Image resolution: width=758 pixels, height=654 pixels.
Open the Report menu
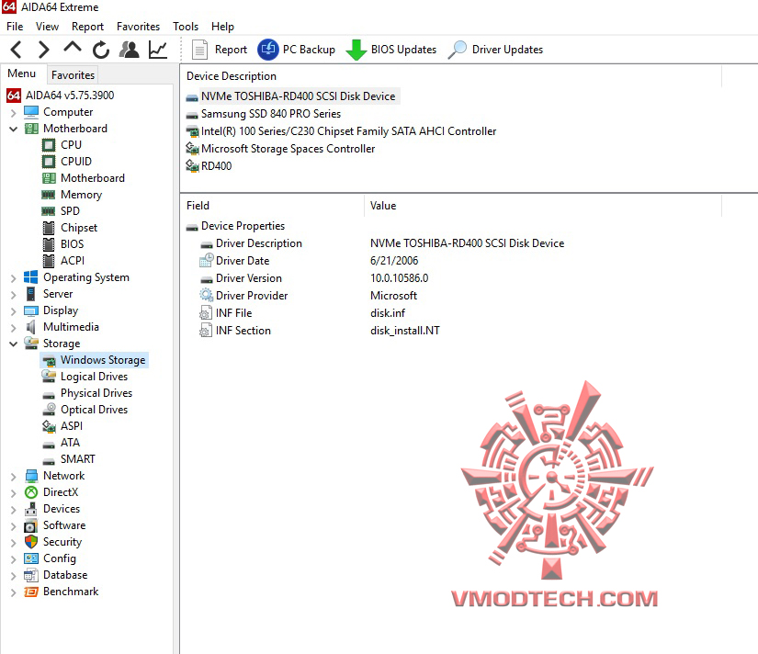click(87, 27)
